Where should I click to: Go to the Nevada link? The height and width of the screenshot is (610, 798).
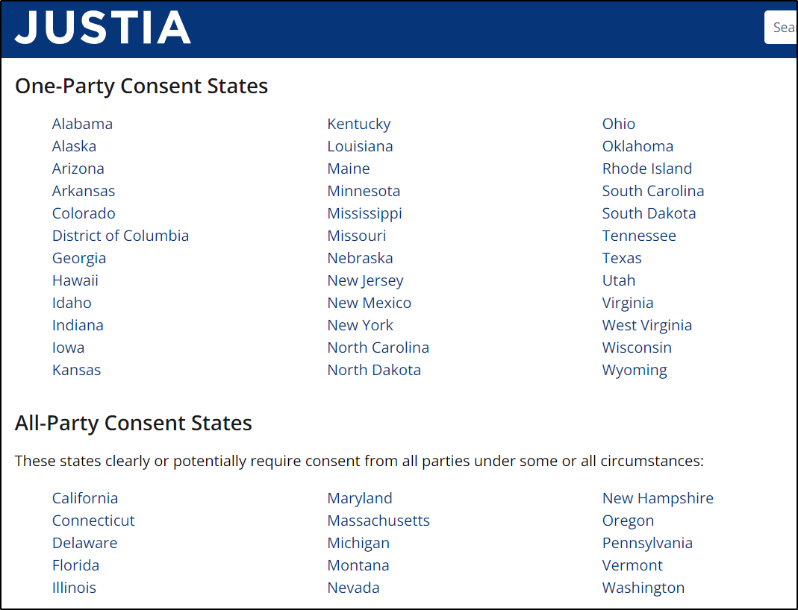tap(354, 587)
